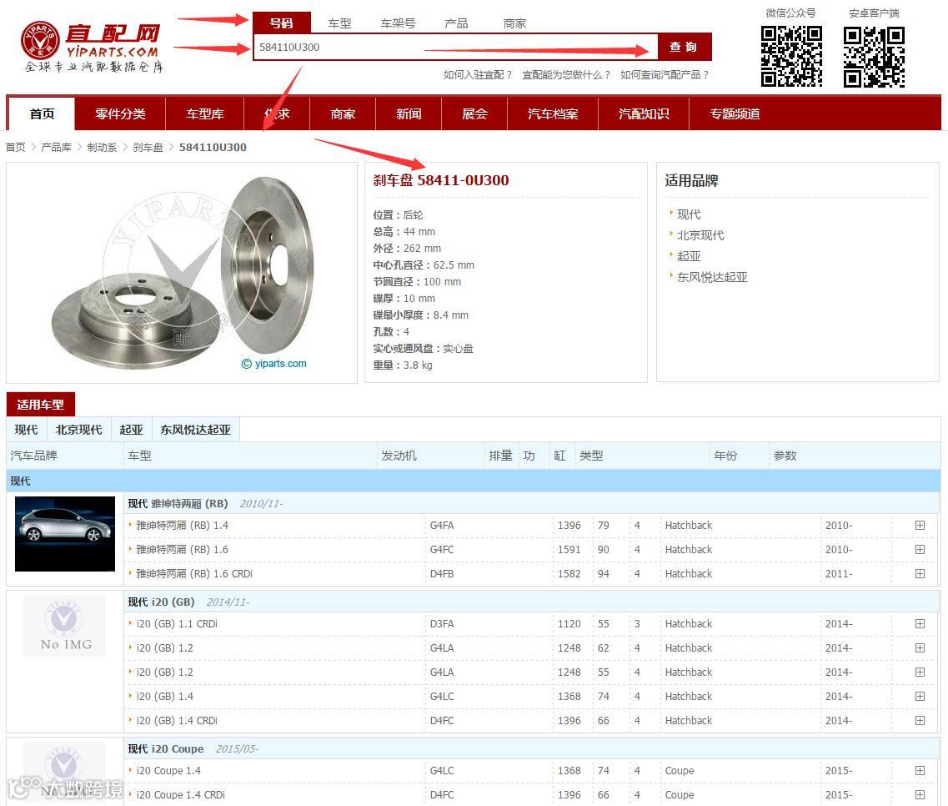This screenshot has width=948, height=806.
Task: Open 车型库 navigation menu
Action: point(205,113)
